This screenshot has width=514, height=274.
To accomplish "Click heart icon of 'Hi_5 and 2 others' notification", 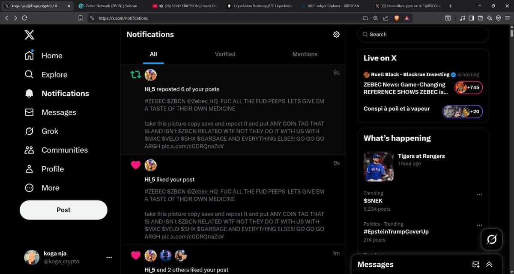I will point(135,255).
